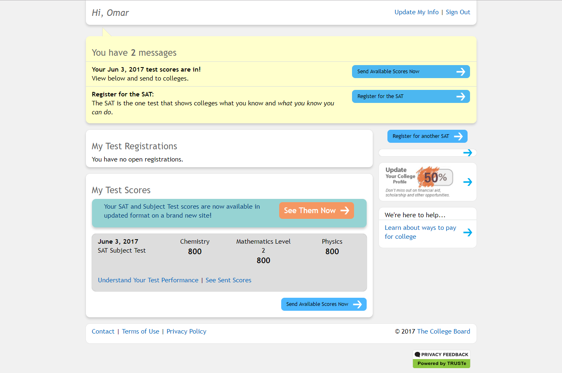Click the blue arrow in the empty sidebar box
562x373 pixels.
pos(468,153)
